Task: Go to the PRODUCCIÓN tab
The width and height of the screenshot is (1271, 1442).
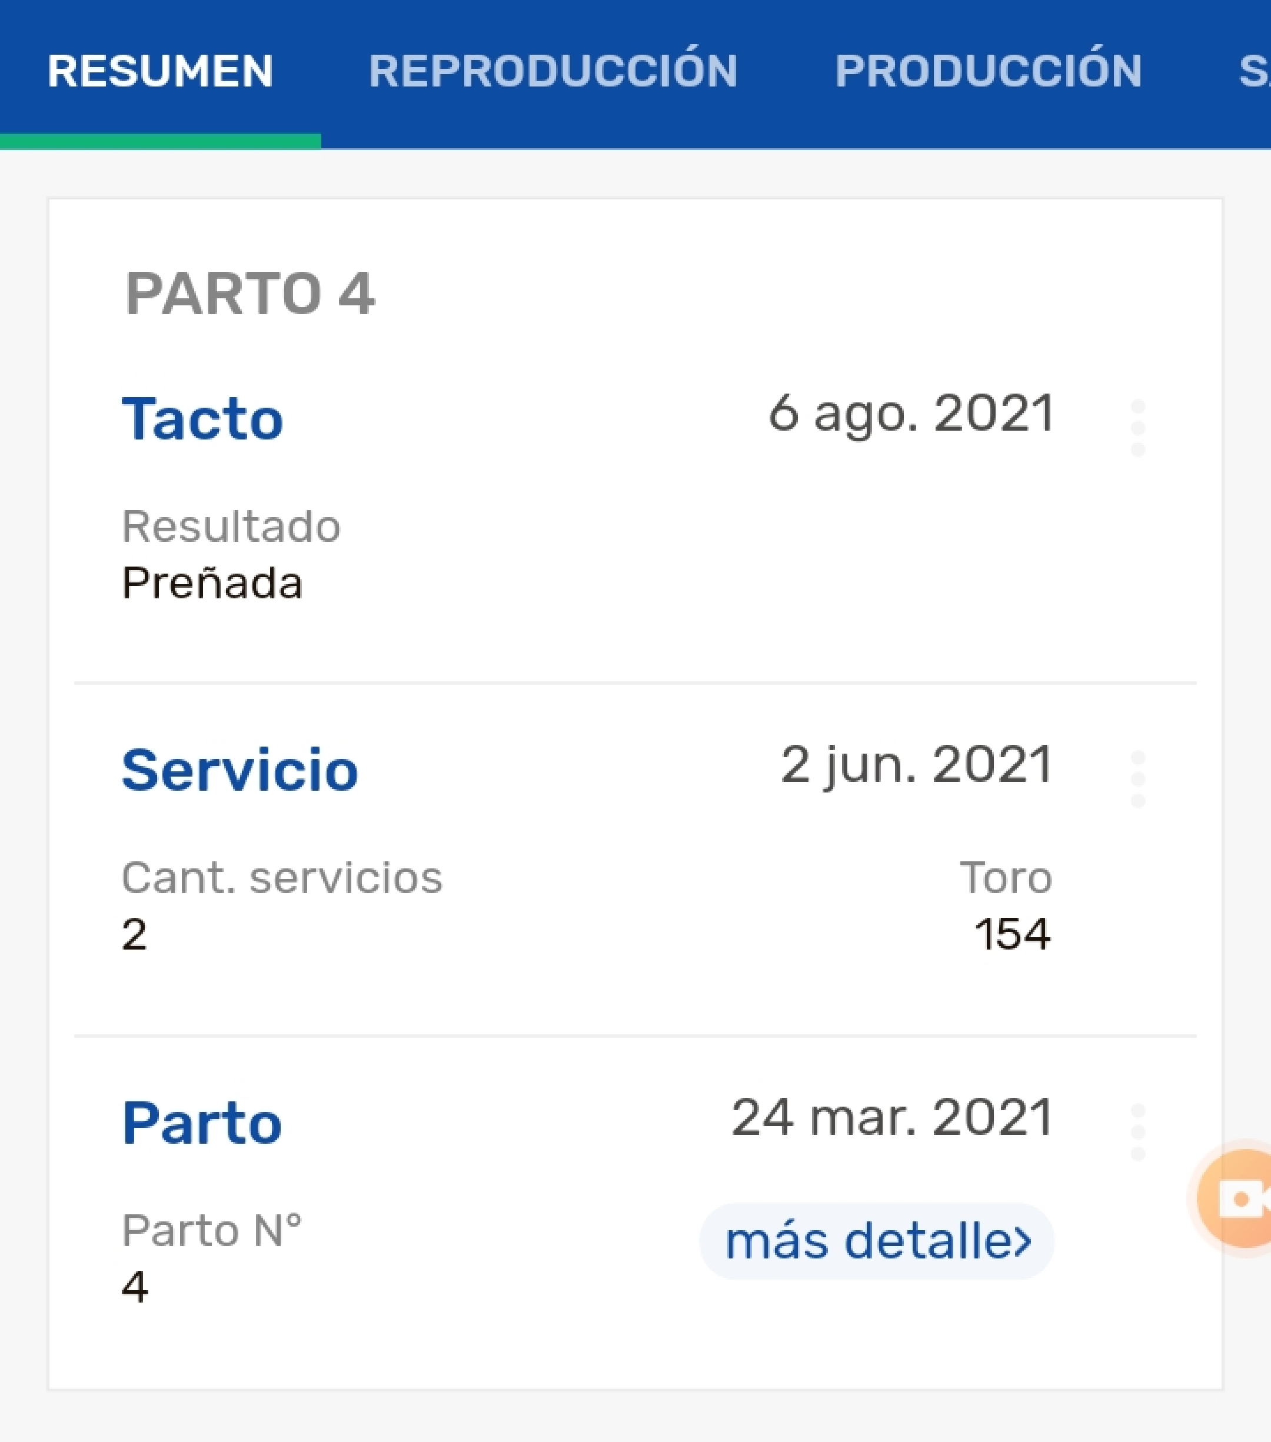Action: pyautogui.click(x=988, y=71)
